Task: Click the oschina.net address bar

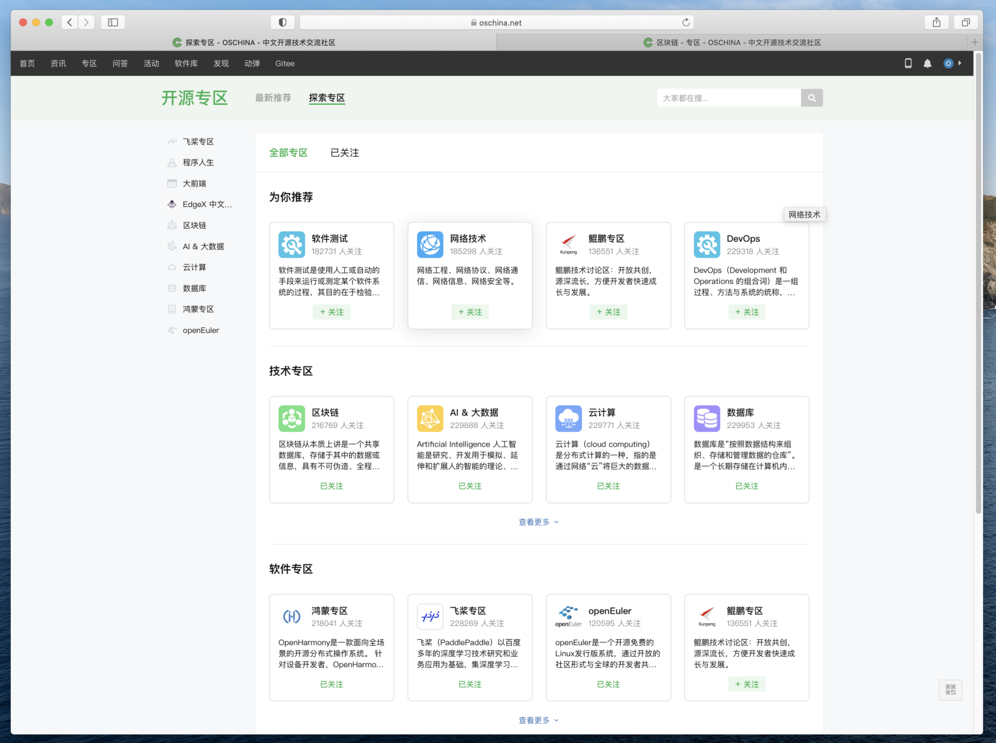Action: [496, 22]
